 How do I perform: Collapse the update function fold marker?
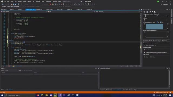[8, 48]
